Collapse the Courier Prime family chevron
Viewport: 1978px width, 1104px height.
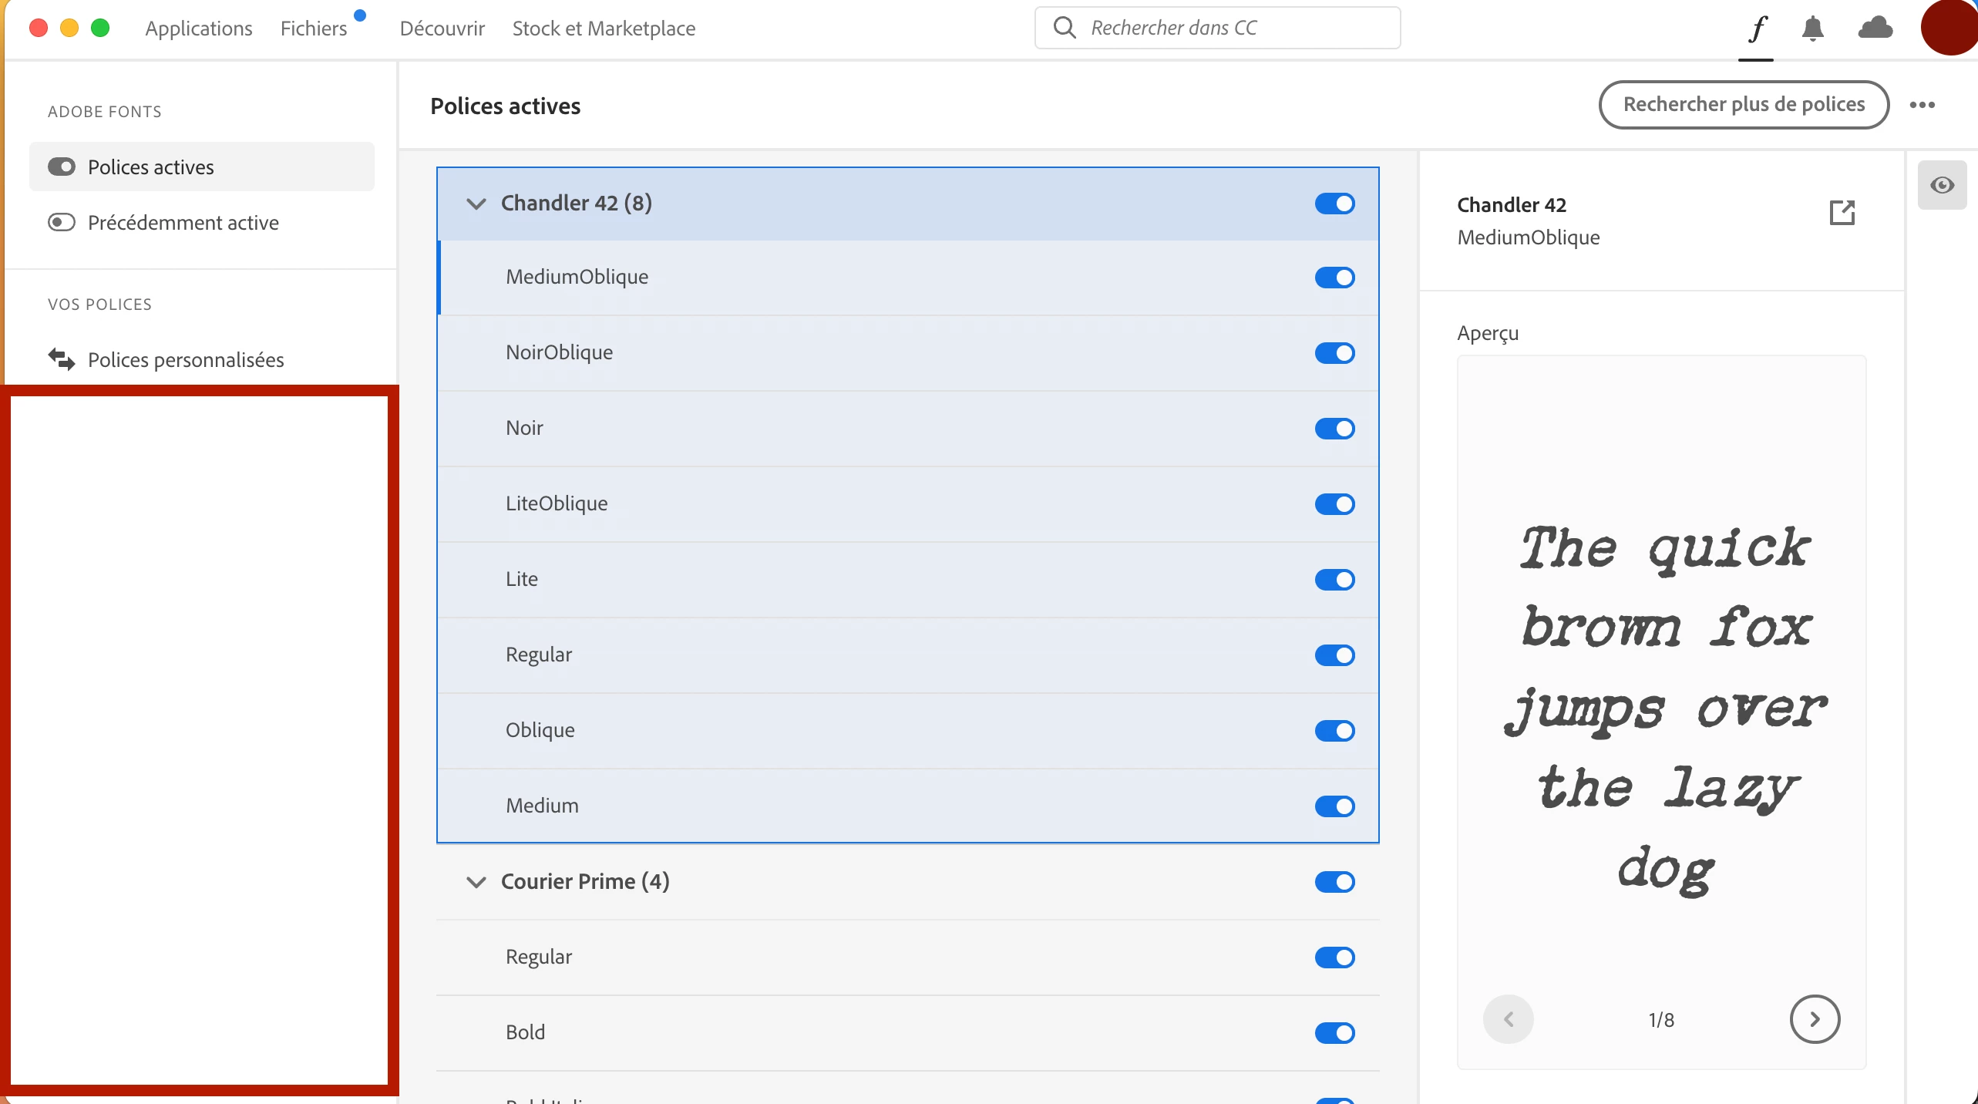click(x=476, y=882)
